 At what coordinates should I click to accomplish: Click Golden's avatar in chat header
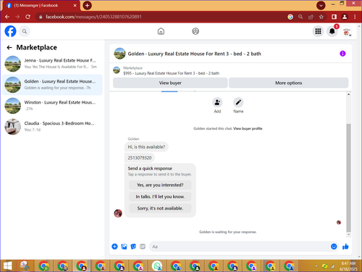pos(119,54)
